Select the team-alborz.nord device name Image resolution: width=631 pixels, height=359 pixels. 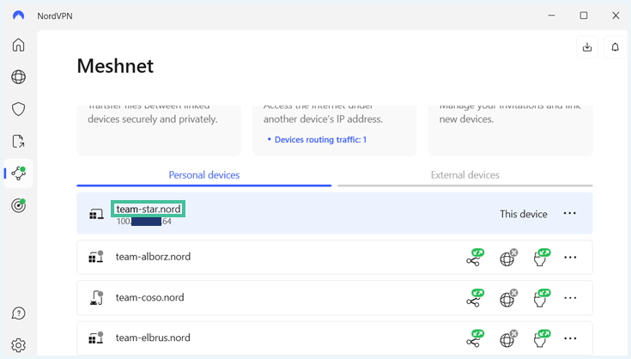click(153, 257)
